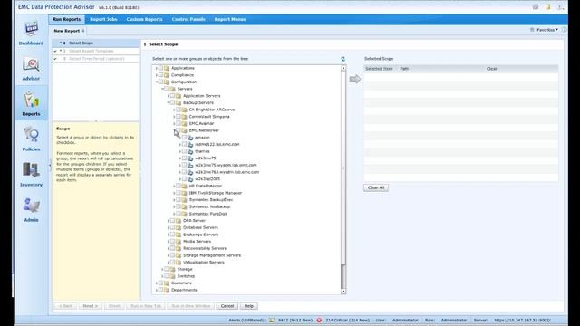This screenshot has width=580, height=326.
Task: Select the w2k3nw763.wysdm.lab.emc.com tree row
Action: (x=227, y=172)
